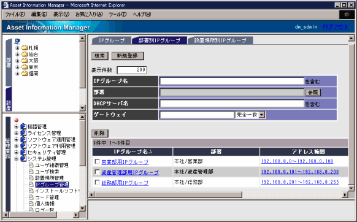
Task: Sort by the IPグループ名 column header
Action: 132,151
